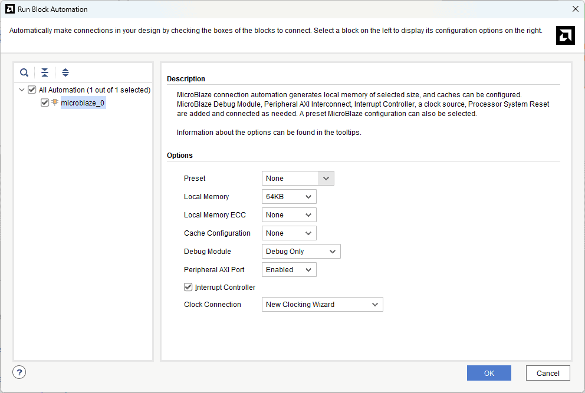The height and width of the screenshot is (393, 585).
Task: Open the Local Memory ECC dropdown
Action: click(x=289, y=215)
